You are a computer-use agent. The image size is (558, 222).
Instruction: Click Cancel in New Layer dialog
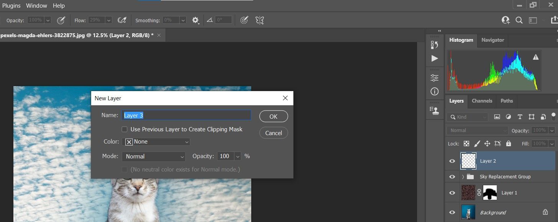point(273,133)
